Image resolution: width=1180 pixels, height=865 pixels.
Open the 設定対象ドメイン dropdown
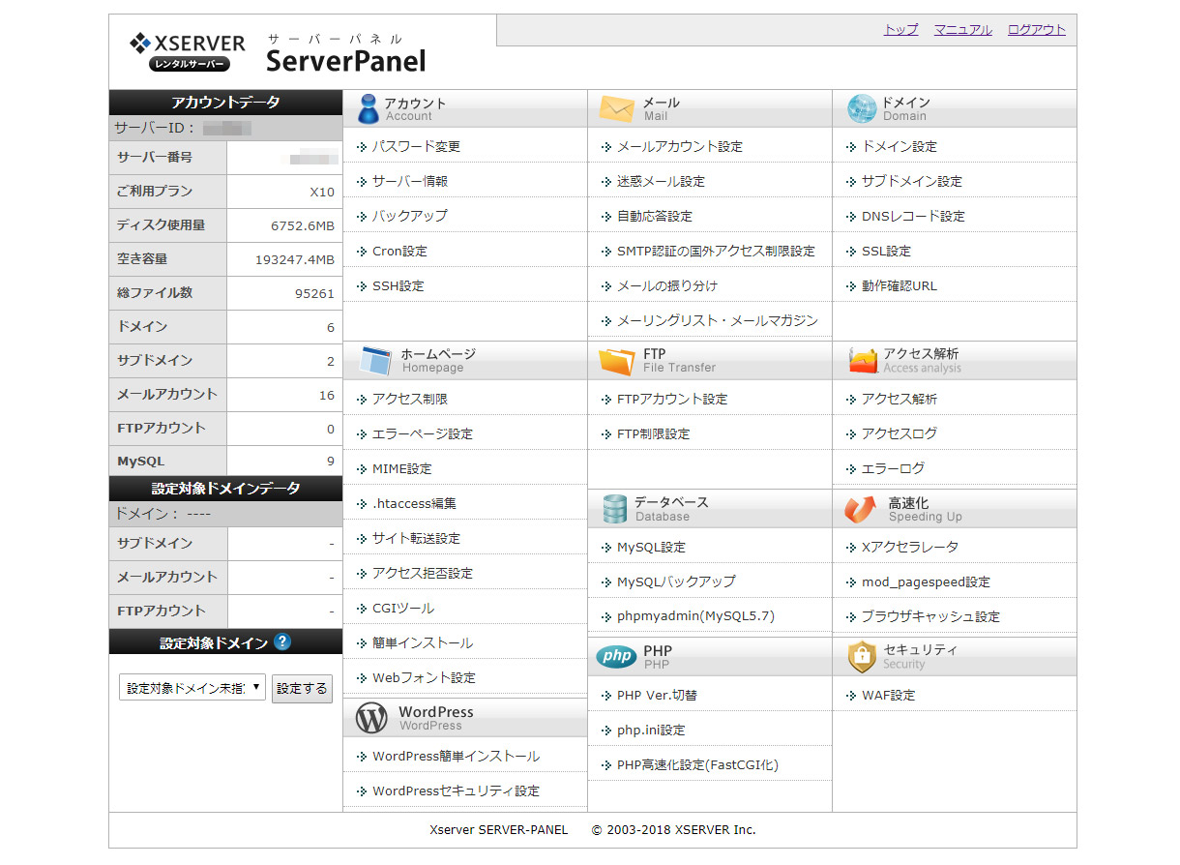coord(192,688)
